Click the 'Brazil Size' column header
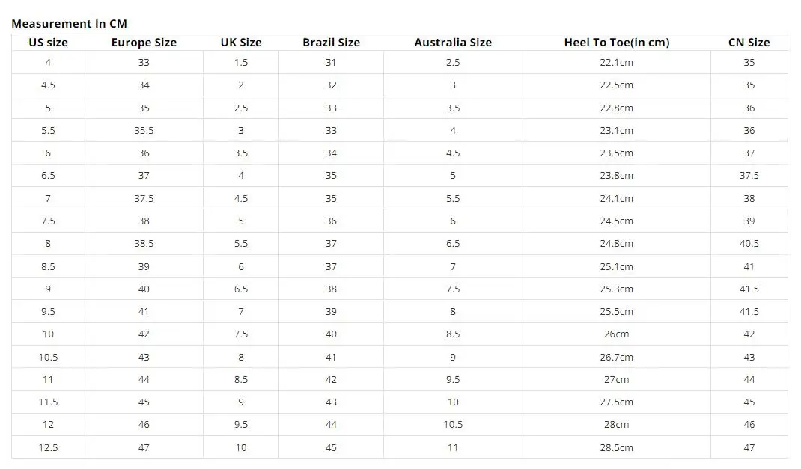Screen dimensions: 801x469 [331, 43]
